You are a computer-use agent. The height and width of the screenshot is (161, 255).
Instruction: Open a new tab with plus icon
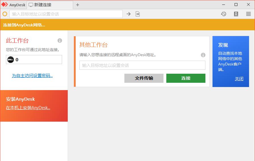(78, 5)
